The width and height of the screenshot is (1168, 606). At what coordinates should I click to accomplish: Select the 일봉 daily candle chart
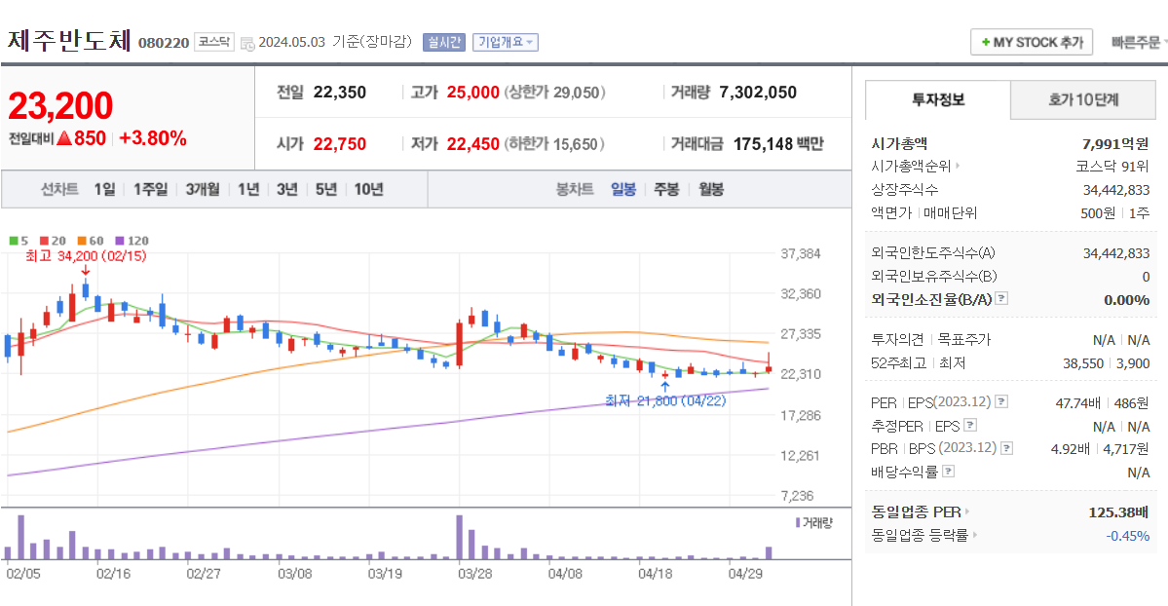[x=623, y=189]
